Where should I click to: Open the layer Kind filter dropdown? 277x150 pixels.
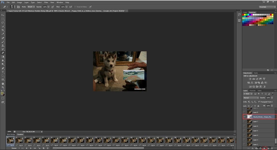tap(248, 94)
